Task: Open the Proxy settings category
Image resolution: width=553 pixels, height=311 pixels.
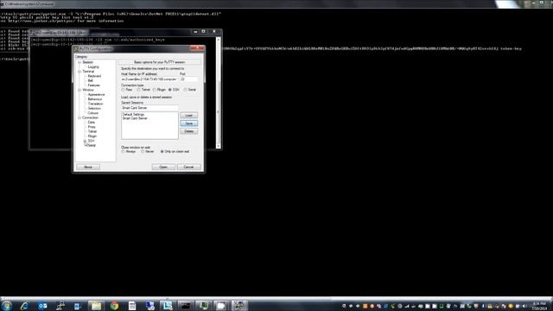Action: tap(92, 127)
